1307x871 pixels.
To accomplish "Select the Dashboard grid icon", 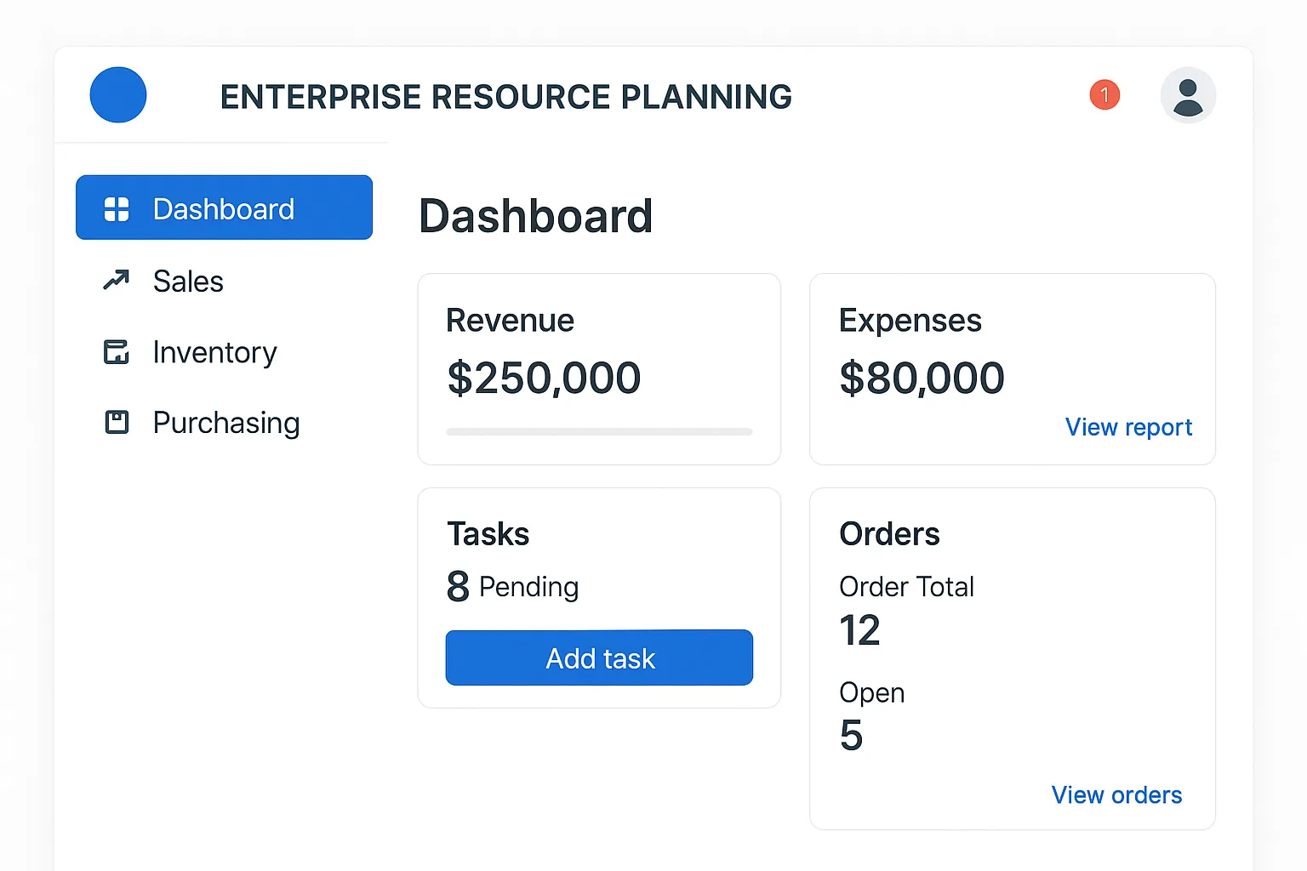I will (x=116, y=208).
